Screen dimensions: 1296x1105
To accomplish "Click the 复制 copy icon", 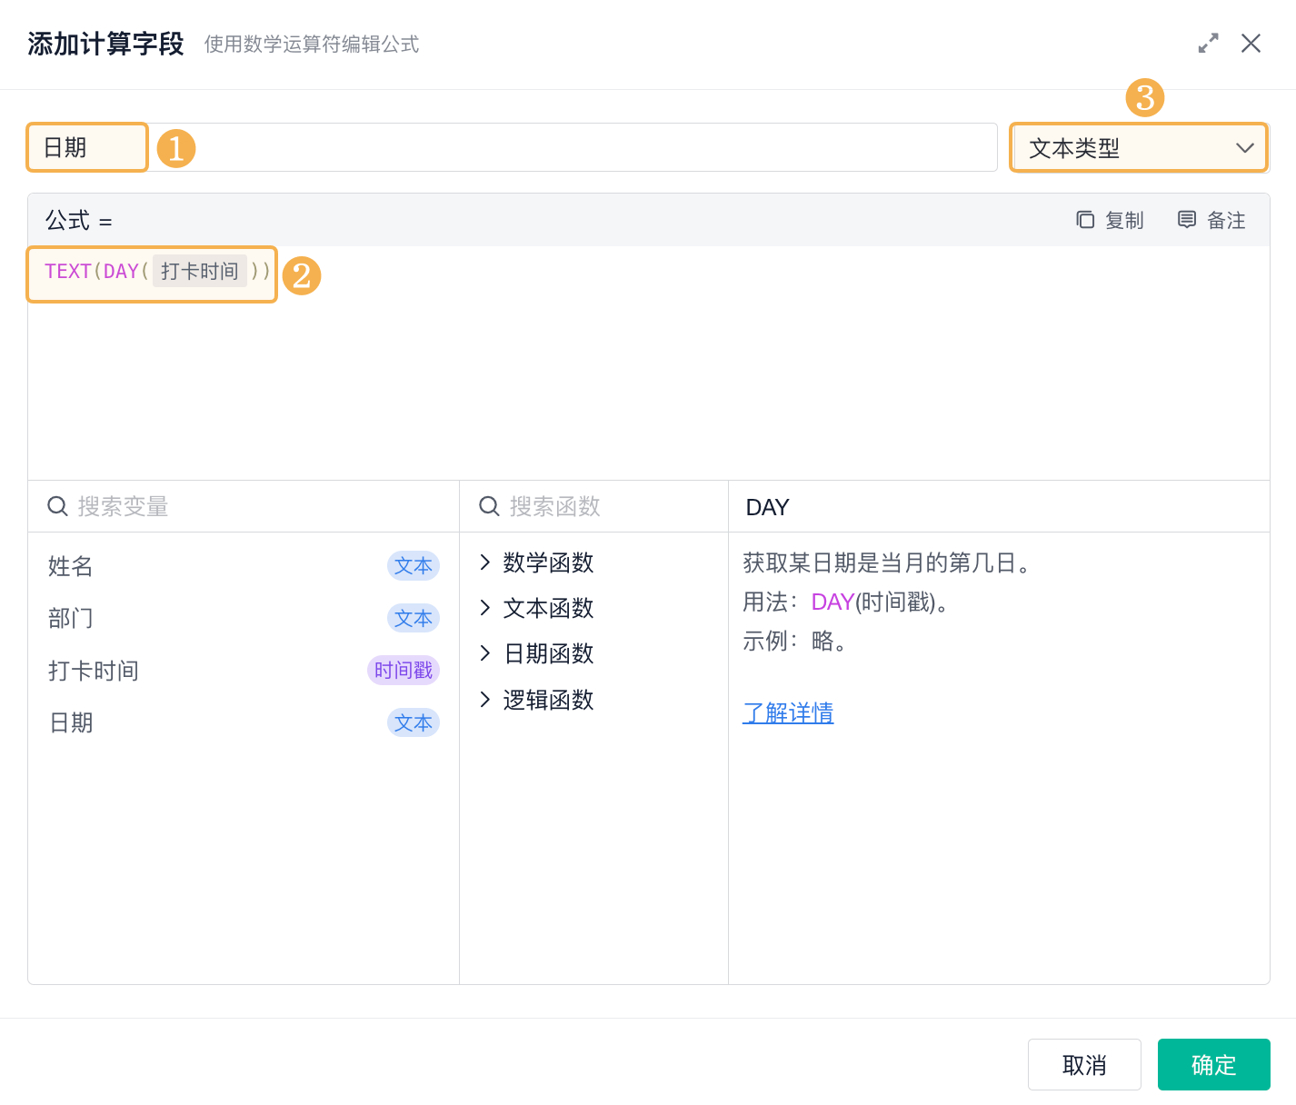I will [x=1085, y=220].
